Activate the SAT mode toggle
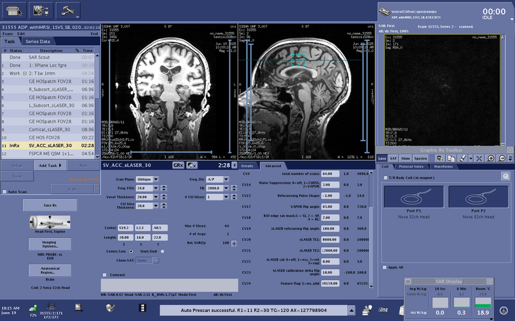The image size is (515, 321). tap(393, 158)
